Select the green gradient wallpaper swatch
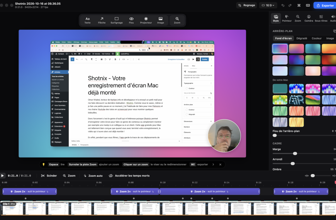 click(x=313, y=60)
